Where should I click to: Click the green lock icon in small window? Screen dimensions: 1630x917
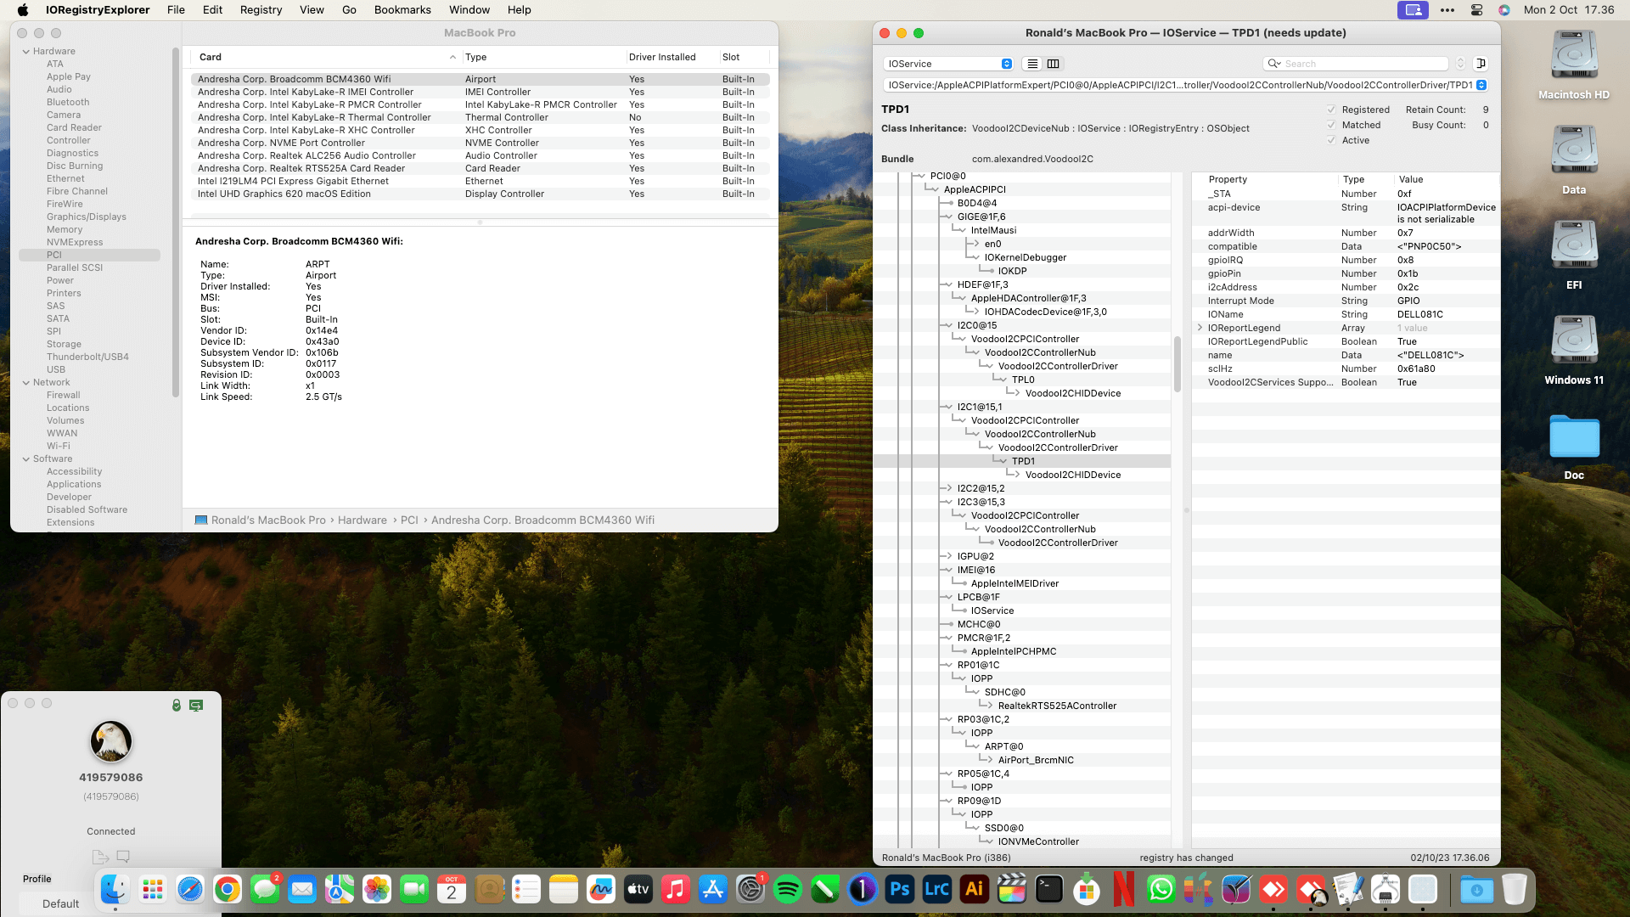177,706
